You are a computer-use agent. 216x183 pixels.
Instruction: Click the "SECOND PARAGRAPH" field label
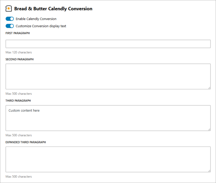(19, 59)
